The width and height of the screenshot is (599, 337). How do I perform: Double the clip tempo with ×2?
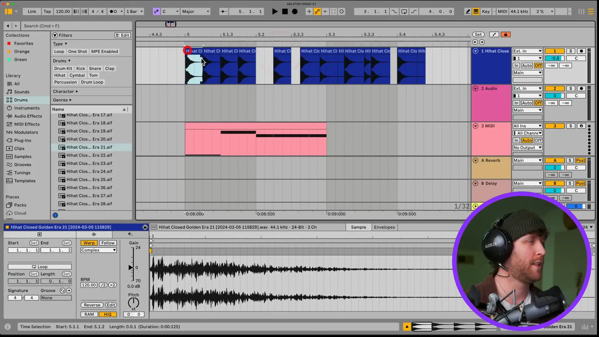(x=112, y=285)
